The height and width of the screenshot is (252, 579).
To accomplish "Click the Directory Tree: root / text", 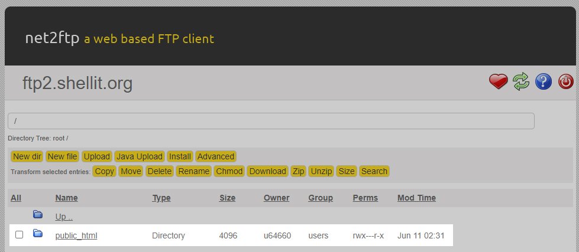I will (38, 139).
